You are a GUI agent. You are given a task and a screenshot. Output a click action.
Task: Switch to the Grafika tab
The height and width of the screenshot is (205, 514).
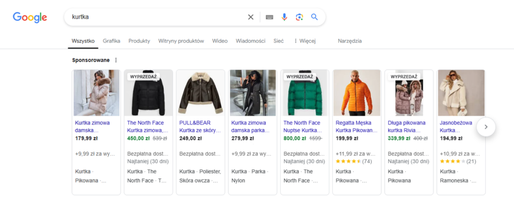[111, 41]
